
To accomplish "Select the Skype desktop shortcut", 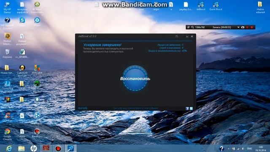I will click(x=22, y=22).
